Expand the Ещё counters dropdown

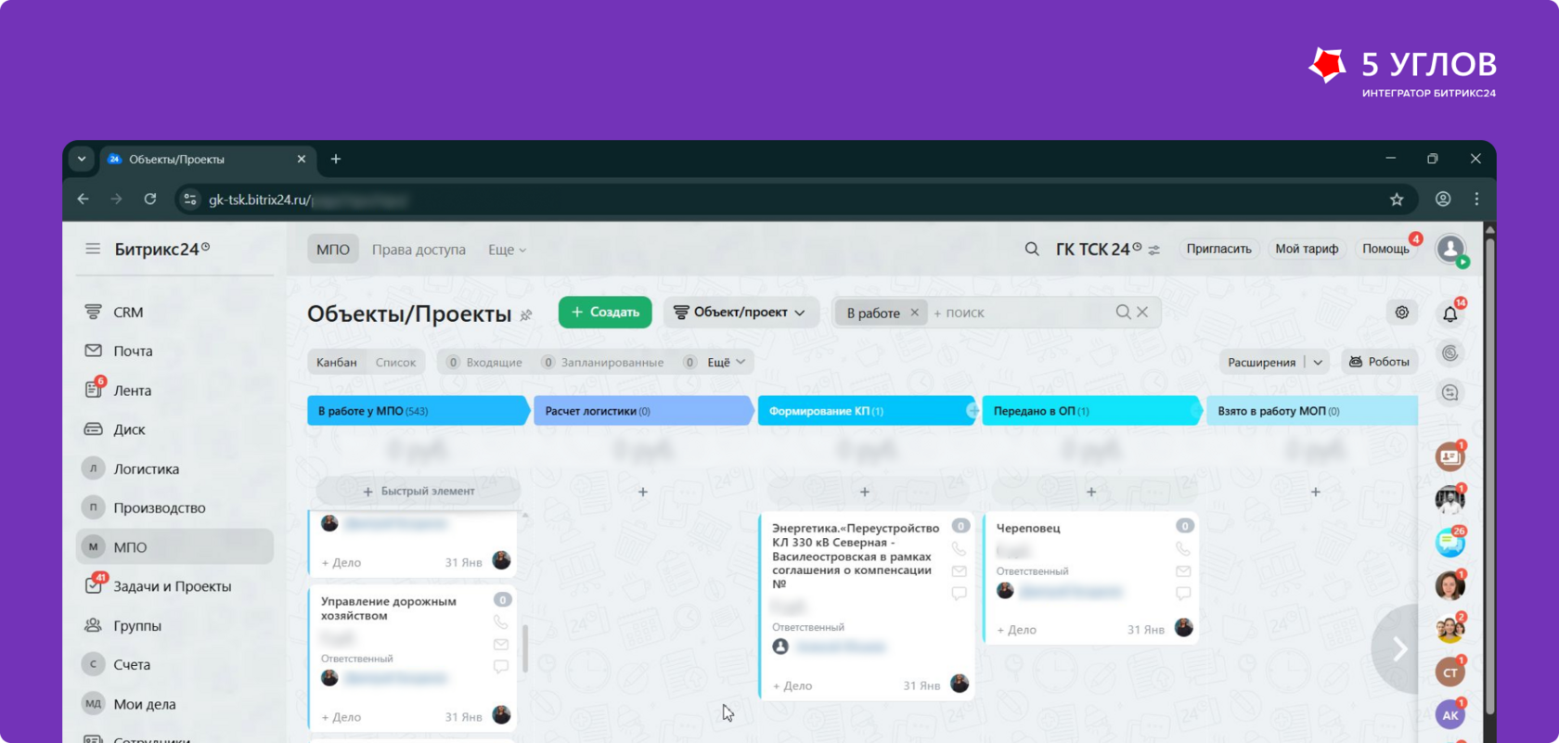click(726, 363)
